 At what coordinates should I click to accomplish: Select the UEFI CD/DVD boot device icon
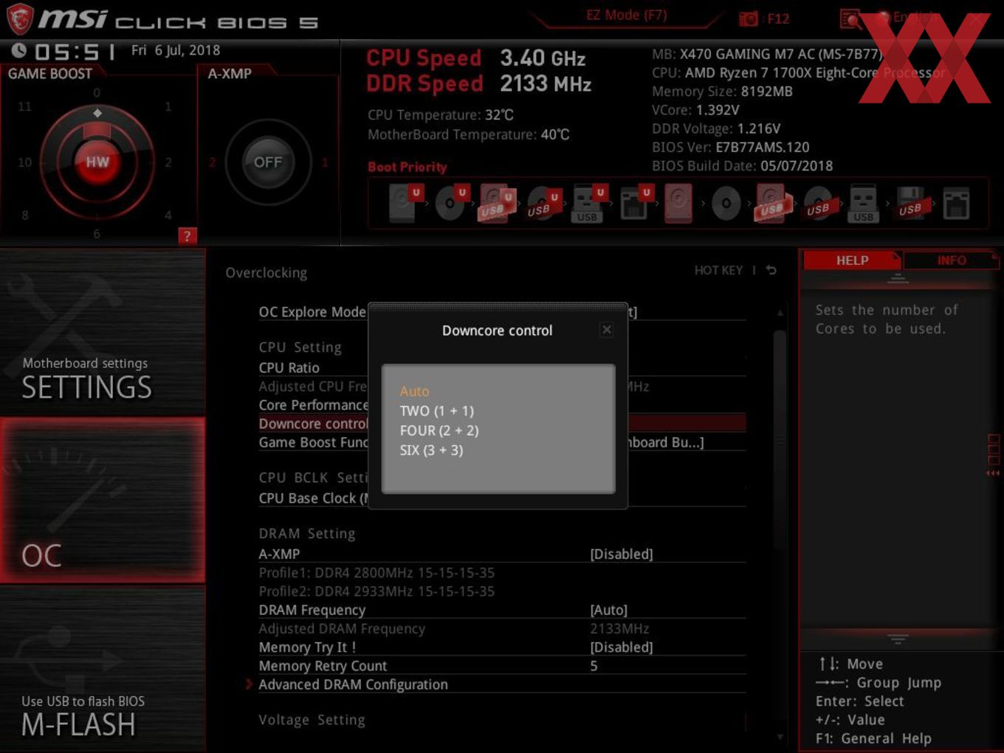(x=452, y=204)
